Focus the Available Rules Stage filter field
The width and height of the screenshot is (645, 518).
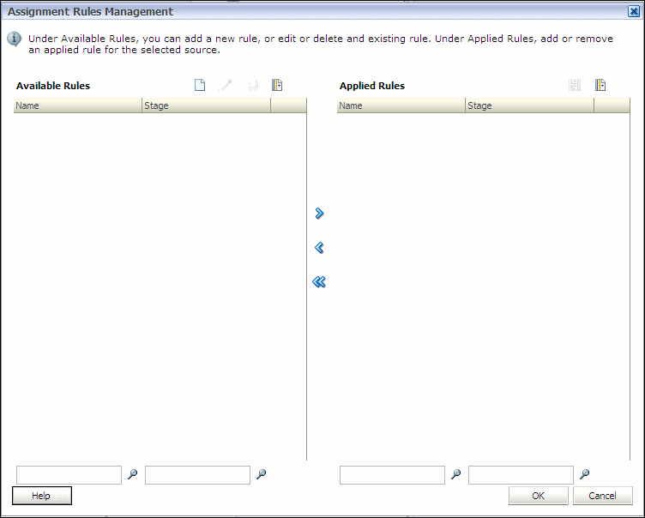(197, 475)
